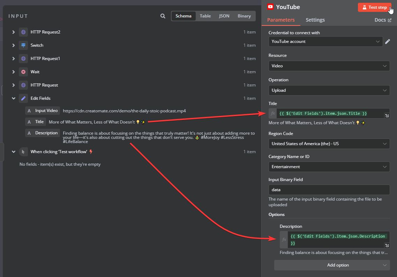Viewport: 397px width, 277px height.
Task: Click the fx icon beside the Description expression
Action: (284, 240)
